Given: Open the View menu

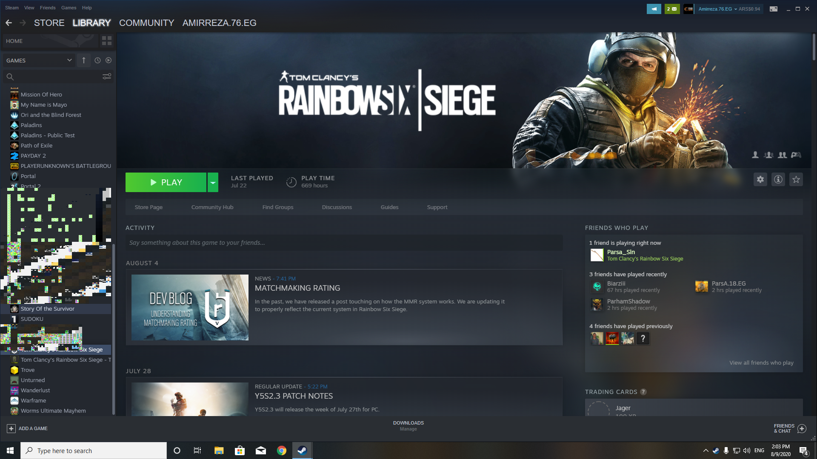Looking at the screenshot, I should [x=29, y=8].
